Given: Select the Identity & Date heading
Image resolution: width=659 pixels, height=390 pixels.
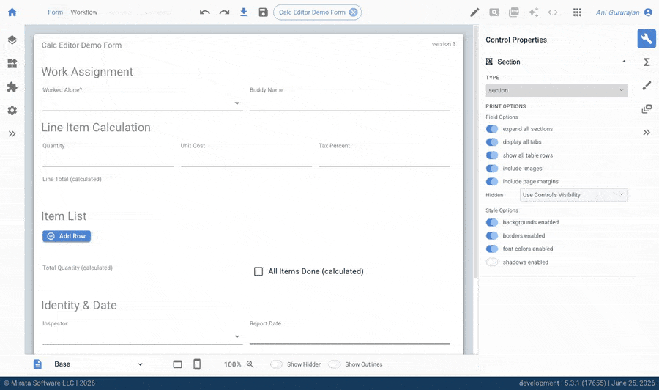Looking at the screenshot, I should pyautogui.click(x=79, y=305).
